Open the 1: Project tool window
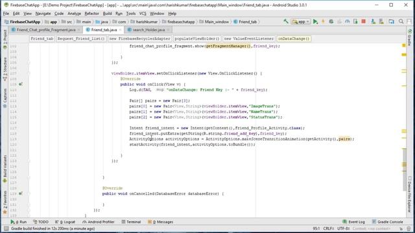 5,39
